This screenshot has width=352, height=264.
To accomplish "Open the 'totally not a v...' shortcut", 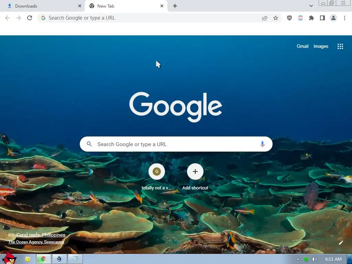I will tap(156, 177).
